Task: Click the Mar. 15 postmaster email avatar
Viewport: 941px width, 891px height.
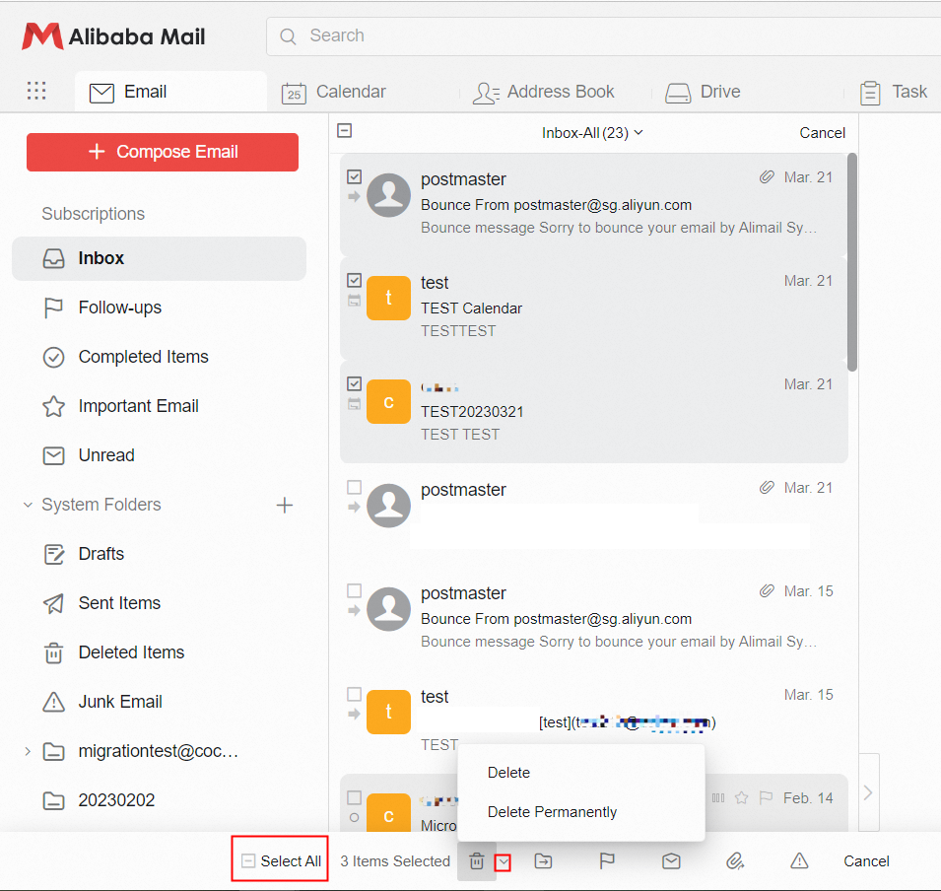Action: click(389, 609)
